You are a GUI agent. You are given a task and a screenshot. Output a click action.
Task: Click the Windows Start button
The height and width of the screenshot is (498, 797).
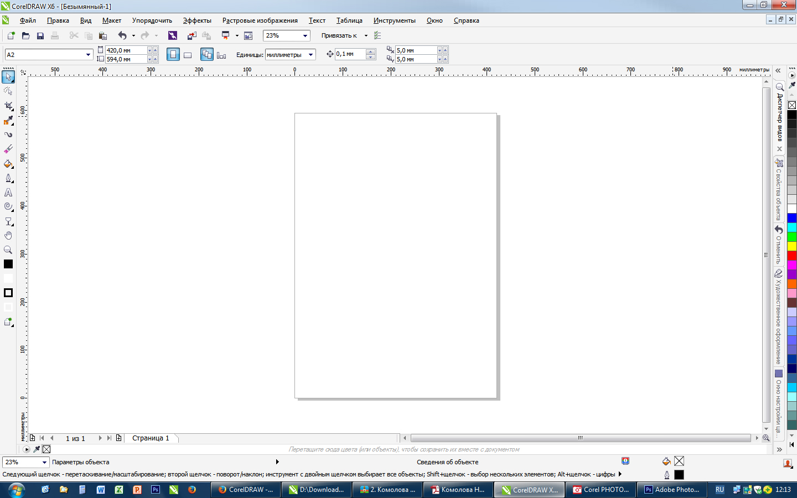(x=16, y=489)
